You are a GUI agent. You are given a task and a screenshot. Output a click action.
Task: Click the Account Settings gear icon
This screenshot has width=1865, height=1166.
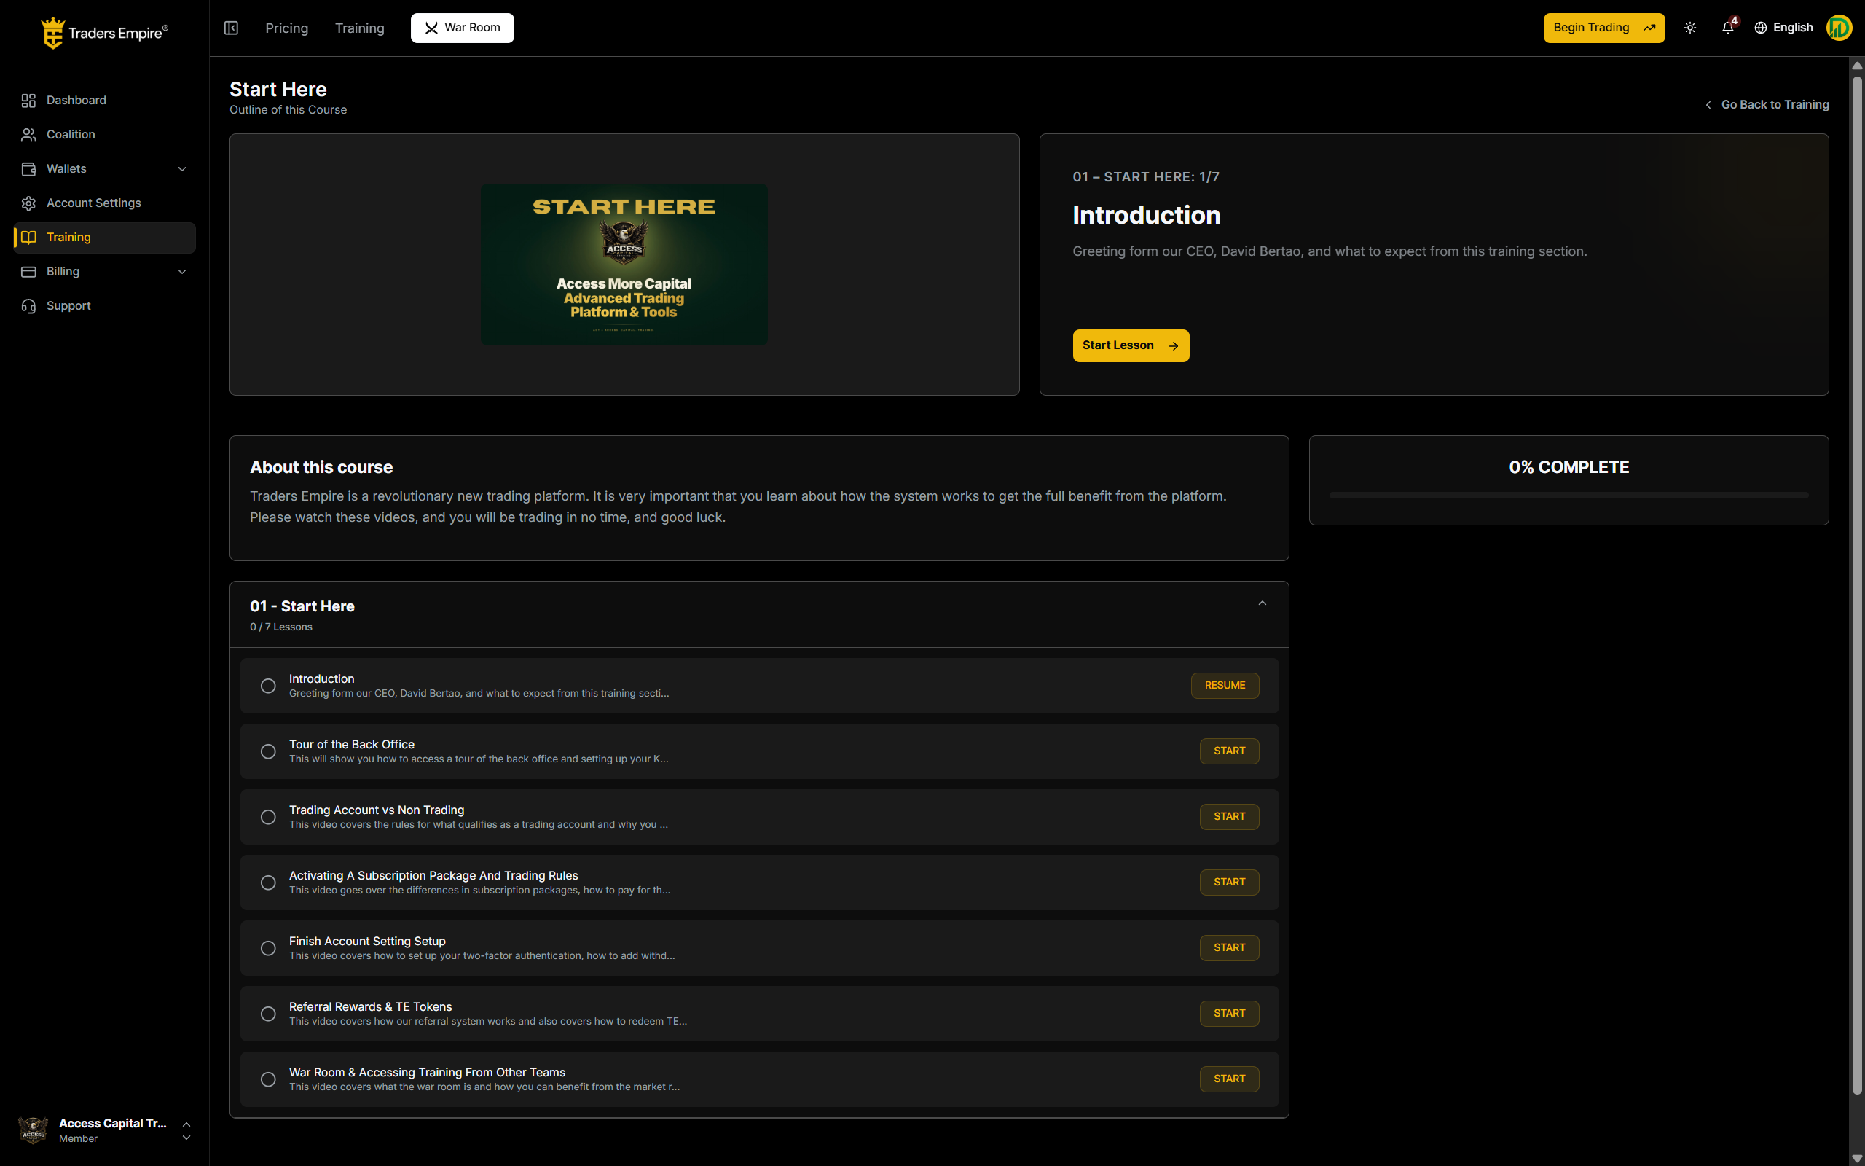pyautogui.click(x=28, y=203)
